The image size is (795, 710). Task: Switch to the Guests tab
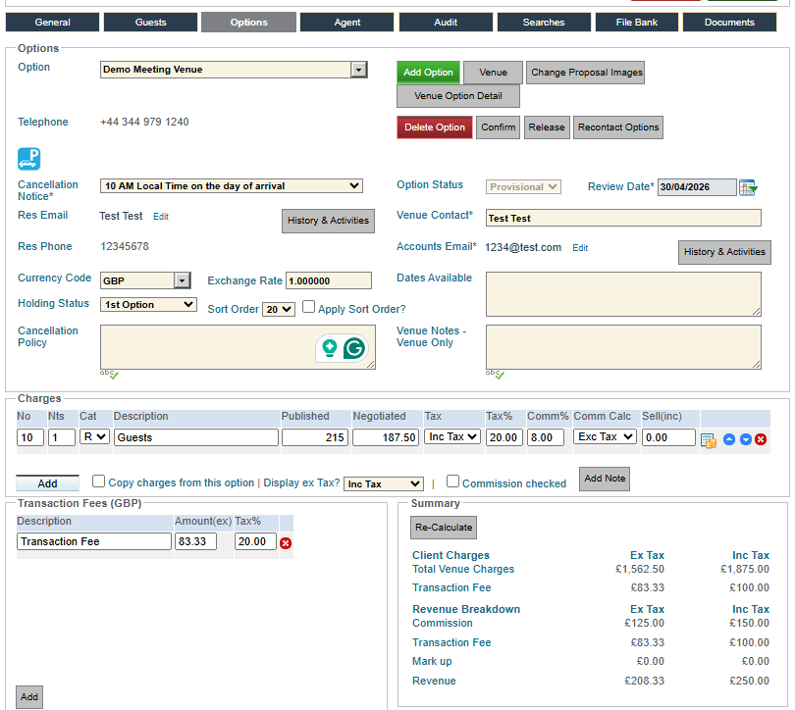[150, 23]
